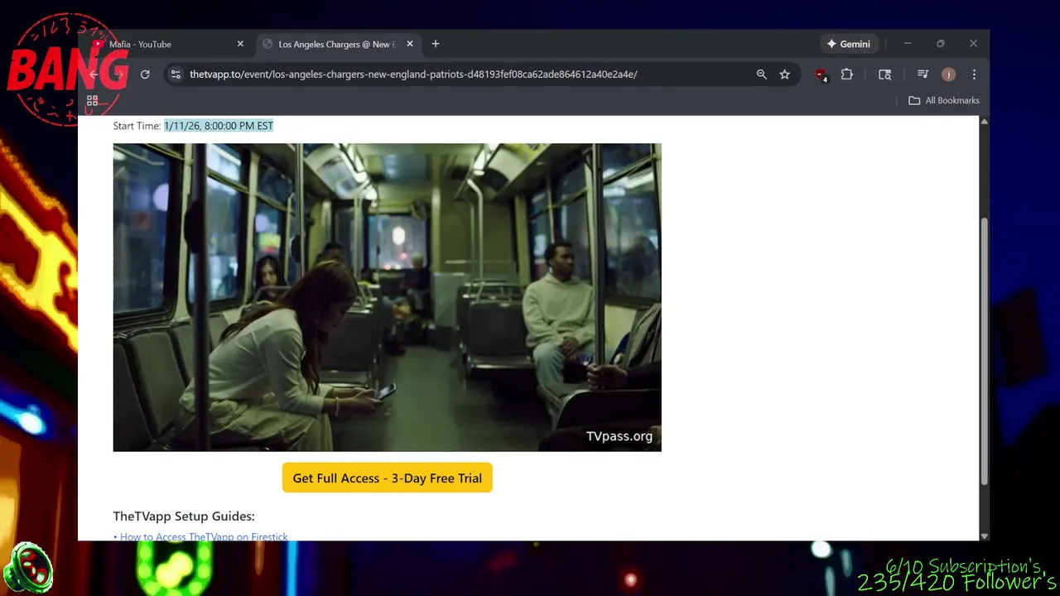Image resolution: width=1060 pixels, height=596 pixels.
Task: Click the scrollbar down arrow
Action: pyautogui.click(x=984, y=536)
